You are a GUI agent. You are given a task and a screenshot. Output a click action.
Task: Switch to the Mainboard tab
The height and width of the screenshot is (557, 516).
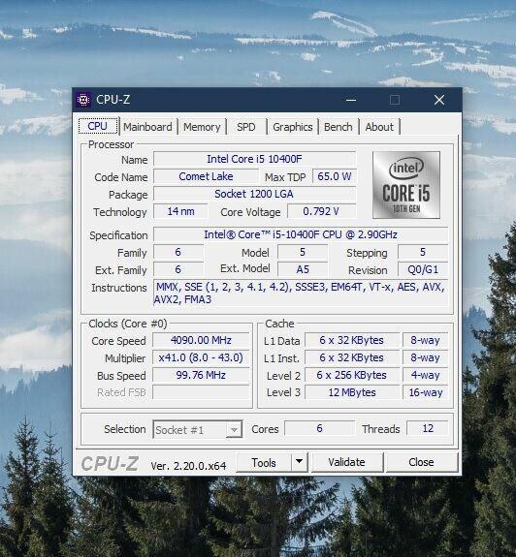coord(147,127)
